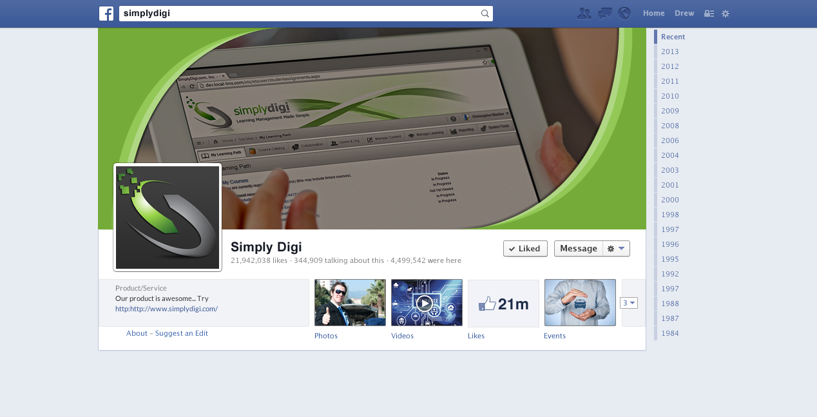Toggle the Liked button

[525, 249]
